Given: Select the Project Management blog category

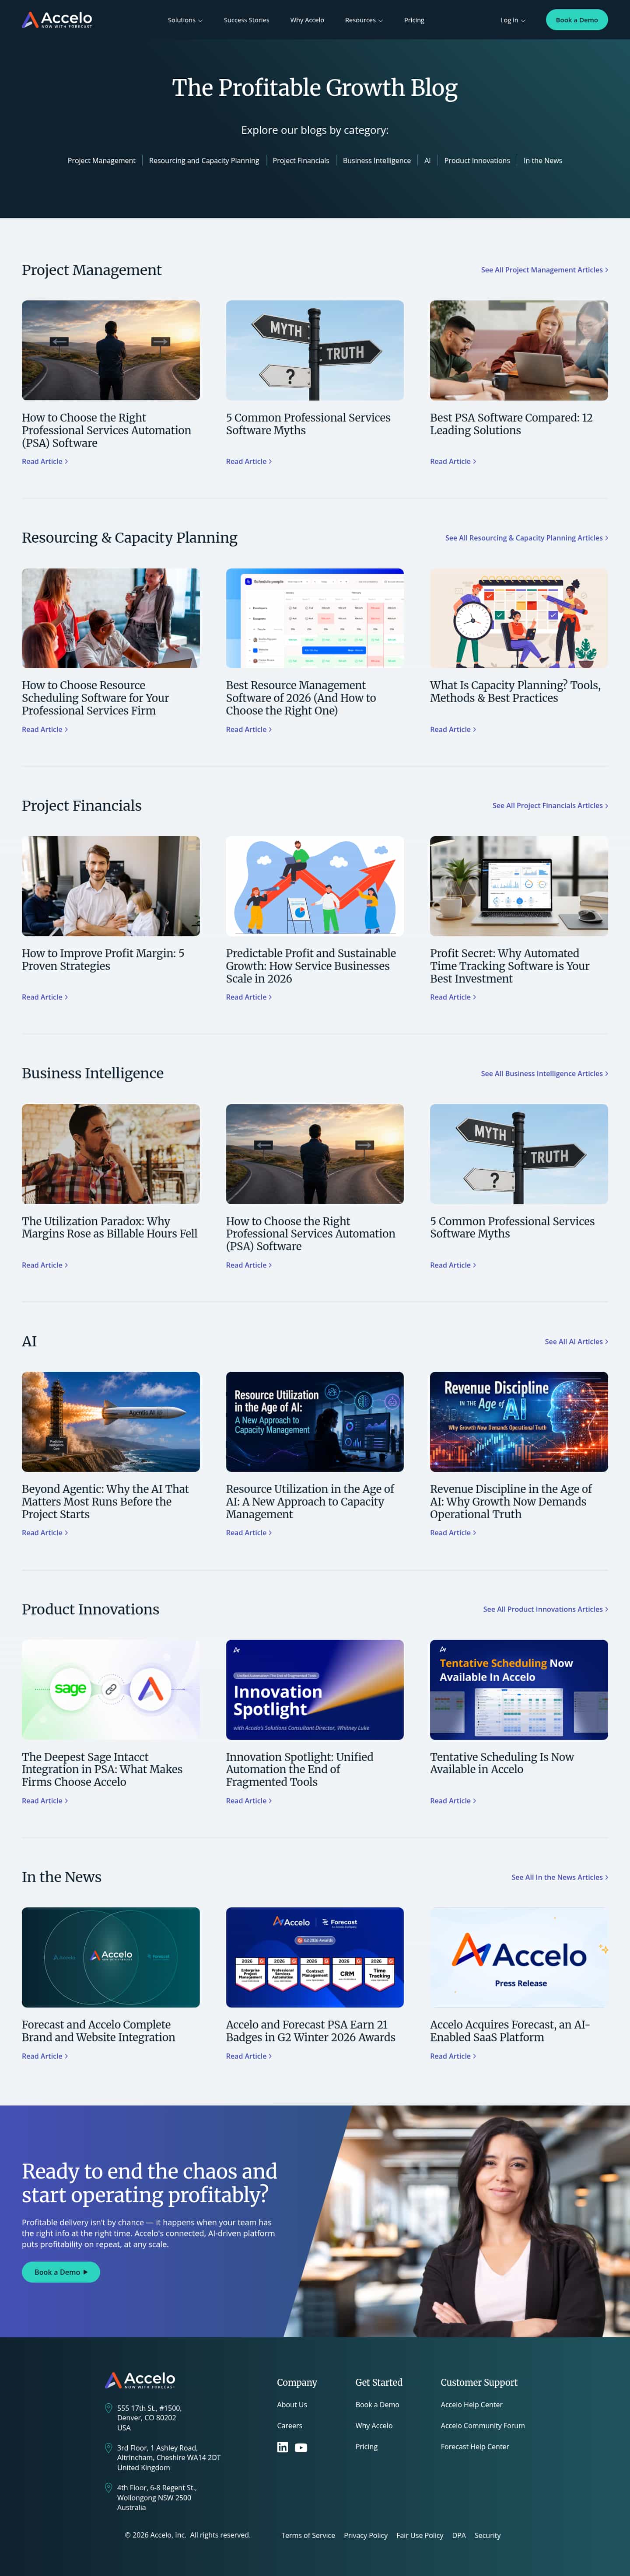Looking at the screenshot, I should [x=101, y=160].
